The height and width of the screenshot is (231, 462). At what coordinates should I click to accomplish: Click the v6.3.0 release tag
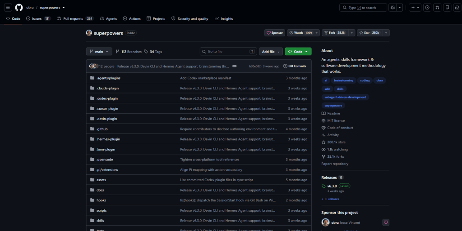point(332,186)
